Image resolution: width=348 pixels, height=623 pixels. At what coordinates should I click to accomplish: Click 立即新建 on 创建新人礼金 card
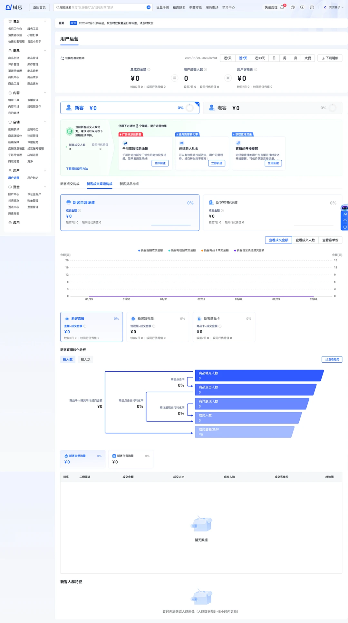(x=217, y=163)
